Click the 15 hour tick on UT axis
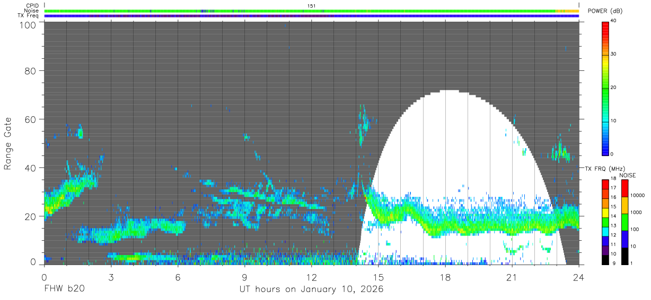The height and width of the screenshot is (300, 651). pos(379,277)
